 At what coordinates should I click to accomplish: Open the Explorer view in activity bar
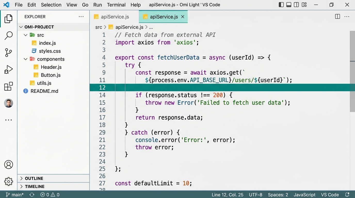click(9, 19)
